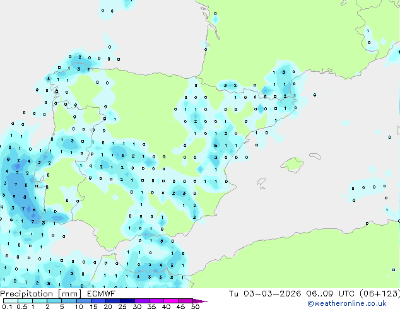The height and width of the screenshot is (309, 400).
Task: Click the 0.5–1 mm legend color swatch
Action: point(25,301)
